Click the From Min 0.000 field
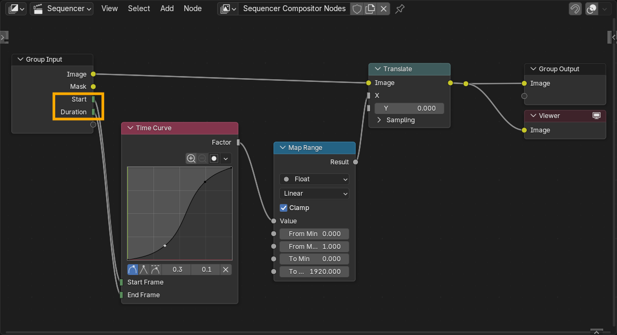 point(314,234)
